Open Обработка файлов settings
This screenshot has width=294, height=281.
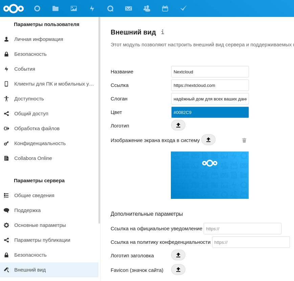click(49, 128)
